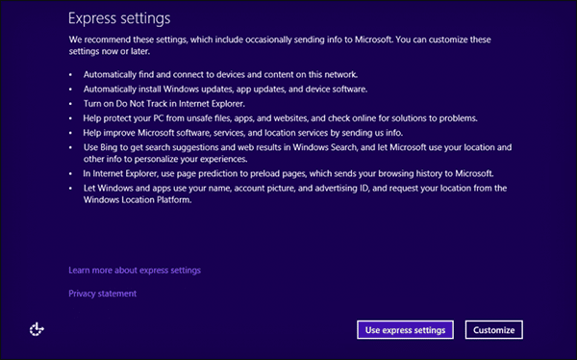Click the Help improve Microsoft software line

pos(243,133)
